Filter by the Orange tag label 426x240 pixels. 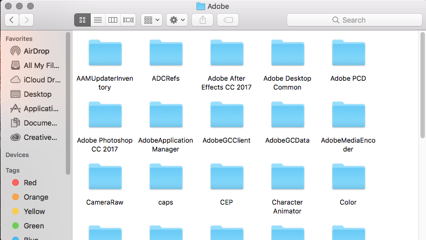[36, 197]
